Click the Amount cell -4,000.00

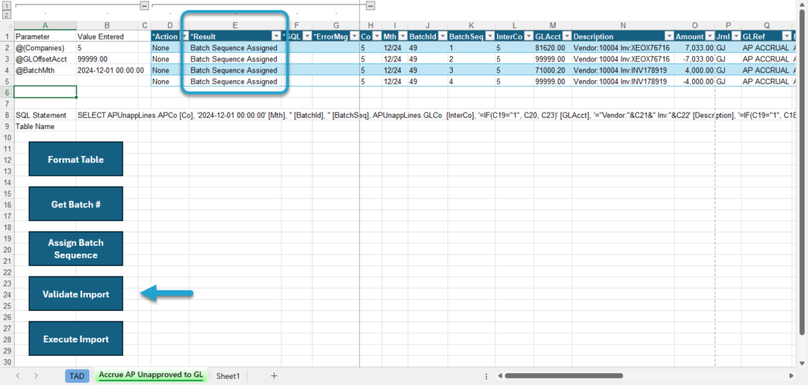694,82
